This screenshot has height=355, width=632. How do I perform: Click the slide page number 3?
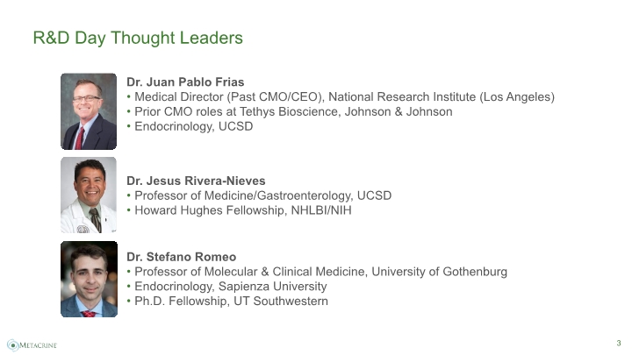(x=619, y=344)
